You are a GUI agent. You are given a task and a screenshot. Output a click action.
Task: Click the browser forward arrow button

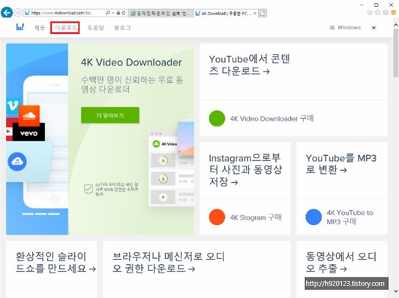pos(18,13)
